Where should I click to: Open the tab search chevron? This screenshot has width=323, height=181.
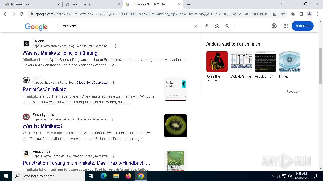point(282,4)
